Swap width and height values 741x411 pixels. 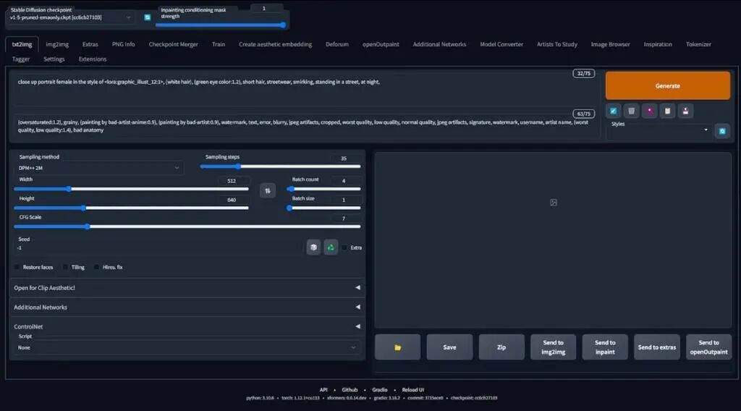tap(268, 190)
